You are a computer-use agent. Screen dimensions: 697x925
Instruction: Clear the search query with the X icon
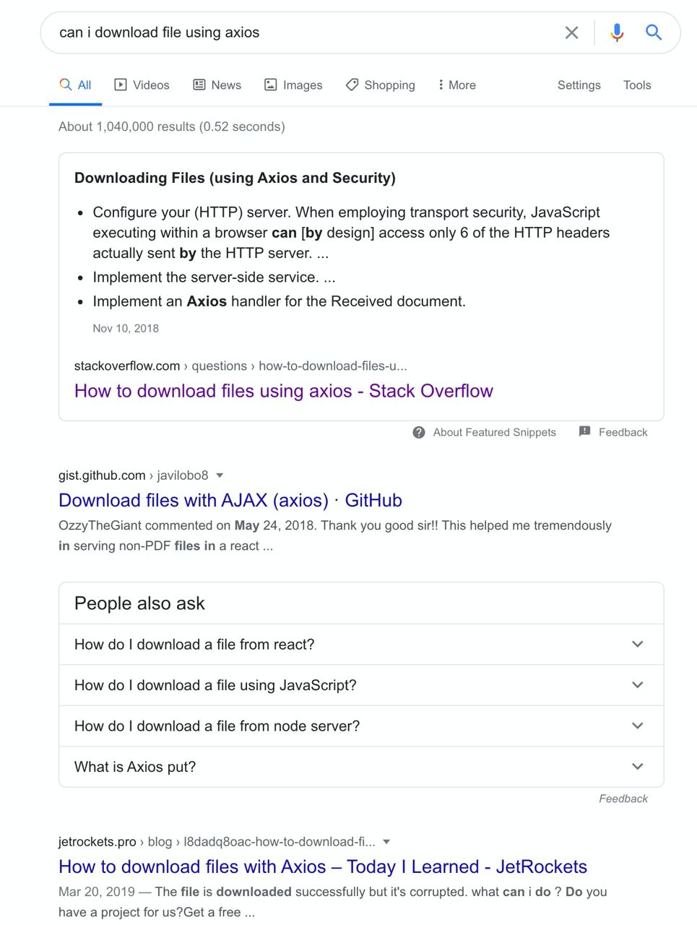[571, 33]
